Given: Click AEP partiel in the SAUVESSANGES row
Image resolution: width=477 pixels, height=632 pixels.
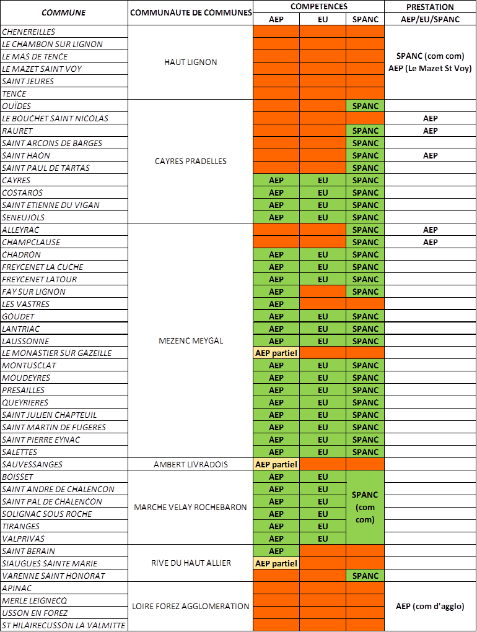Looking at the screenshot, I should point(276,464).
